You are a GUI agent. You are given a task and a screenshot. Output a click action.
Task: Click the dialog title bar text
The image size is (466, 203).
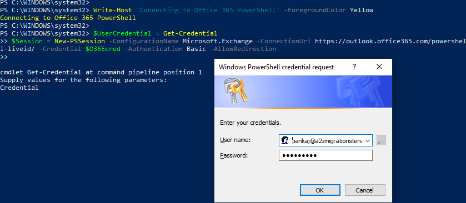[x=277, y=67]
